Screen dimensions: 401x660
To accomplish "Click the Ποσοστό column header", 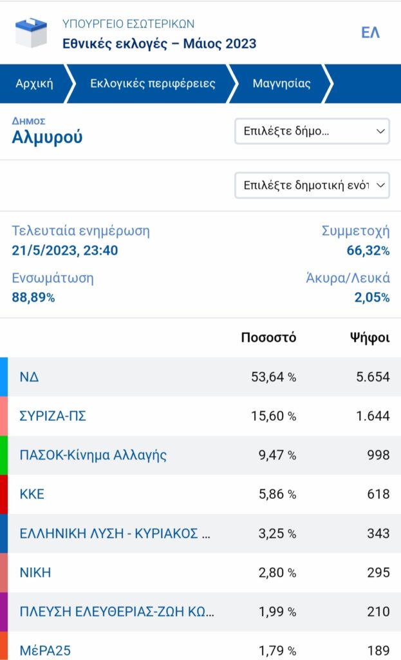I will click(268, 338).
